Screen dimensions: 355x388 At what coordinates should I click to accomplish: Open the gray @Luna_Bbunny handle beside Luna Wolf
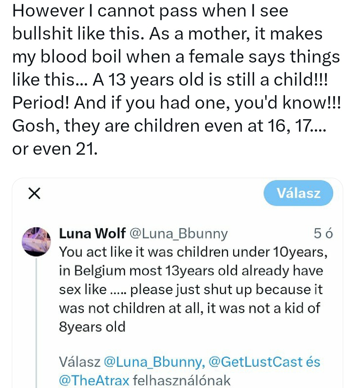[x=178, y=233]
